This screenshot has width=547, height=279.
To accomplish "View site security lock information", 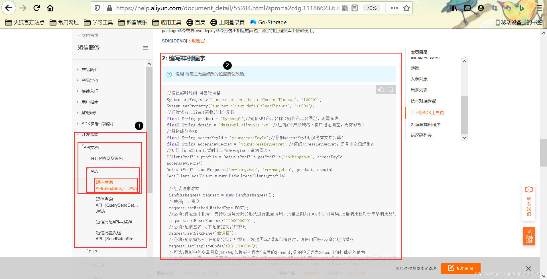I will [x=109, y=8].
